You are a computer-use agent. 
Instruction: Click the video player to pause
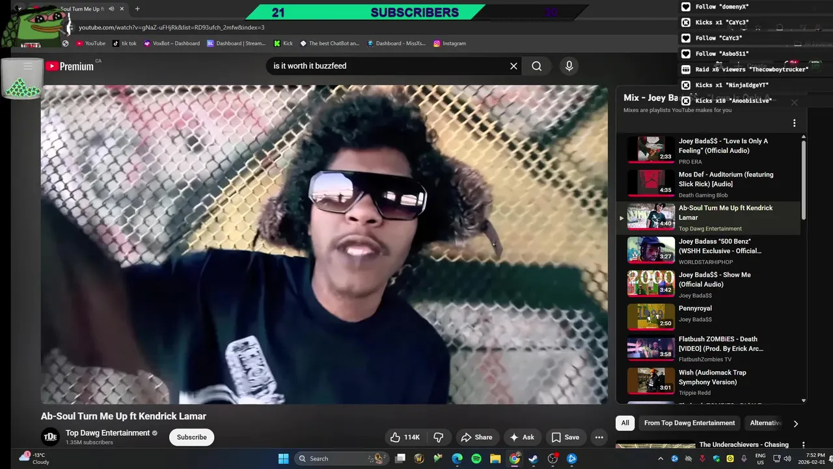(324, 244)
